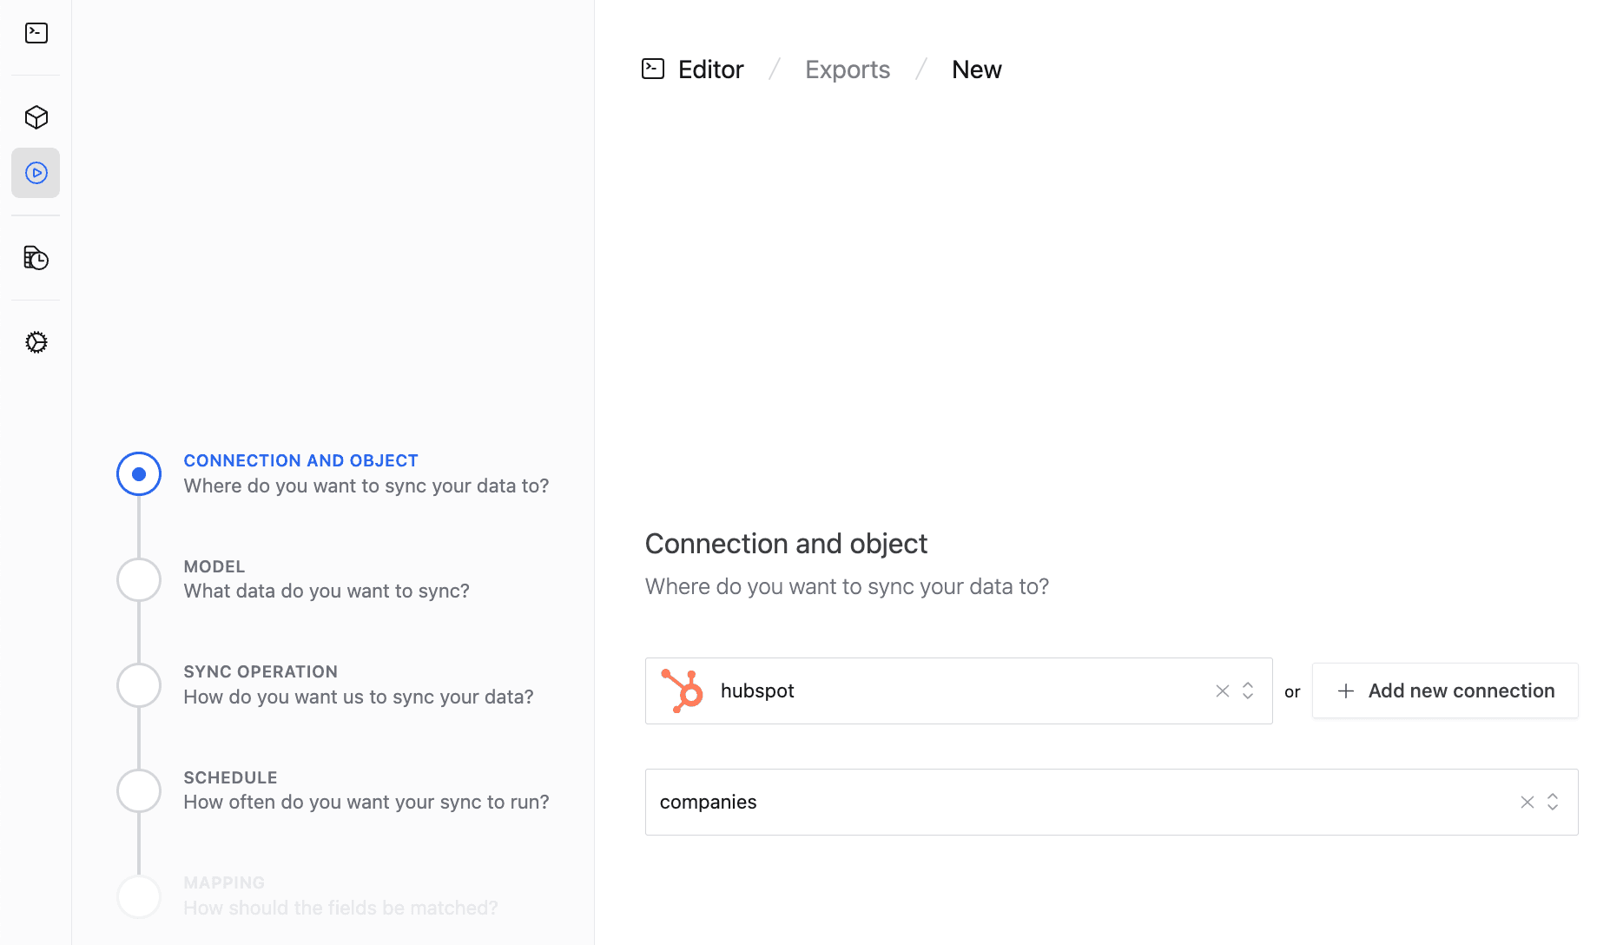
Task: Click the Add new connection button
Action: click(1444, 691)
